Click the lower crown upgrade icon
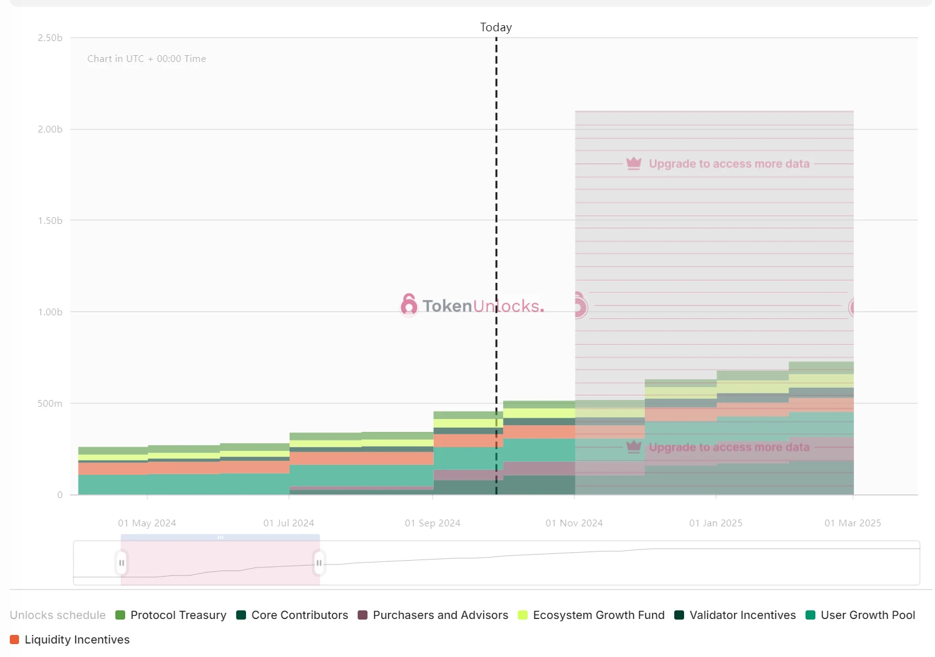Screen dimensions: 935x657 634,447
